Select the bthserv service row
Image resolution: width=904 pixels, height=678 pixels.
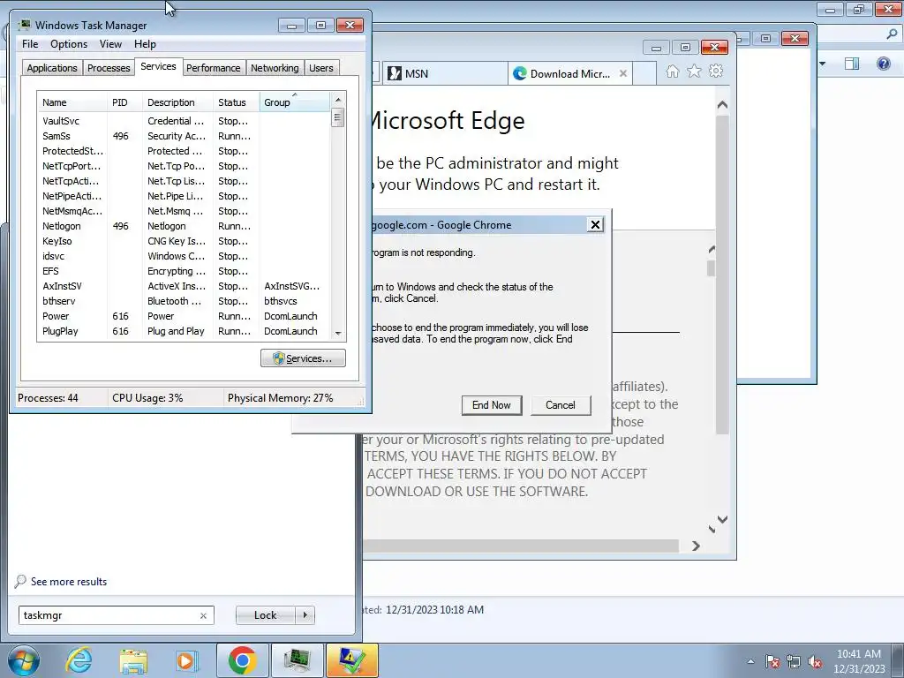[184, 301]
